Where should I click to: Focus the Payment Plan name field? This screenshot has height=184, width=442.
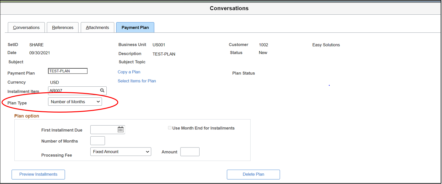68,71
